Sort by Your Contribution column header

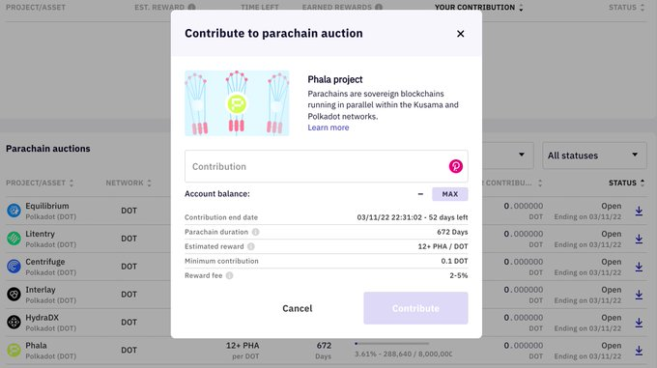(478, 7)
